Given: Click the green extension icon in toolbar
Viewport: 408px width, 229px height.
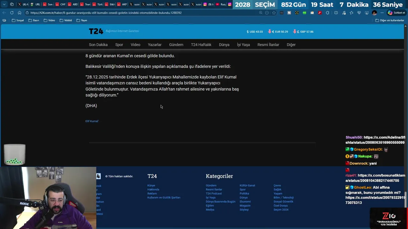Looking at the screenshot, I should pos(304,13).
